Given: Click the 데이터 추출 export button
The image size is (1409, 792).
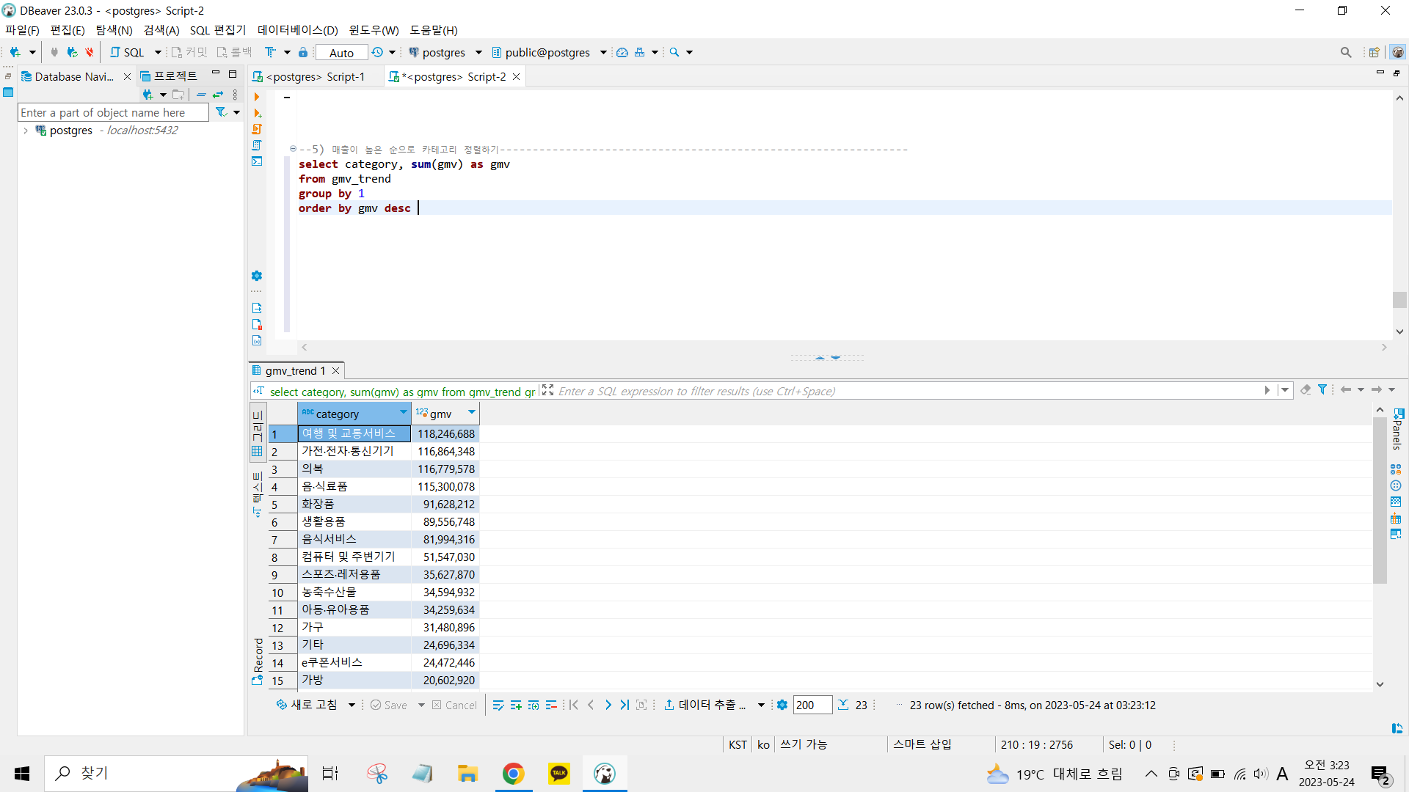Looking at the screenshot, I should (705, 705).
